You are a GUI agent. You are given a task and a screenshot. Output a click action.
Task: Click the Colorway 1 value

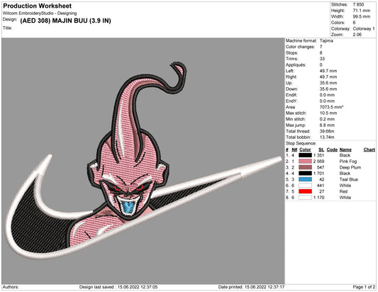tap(364, 28)
